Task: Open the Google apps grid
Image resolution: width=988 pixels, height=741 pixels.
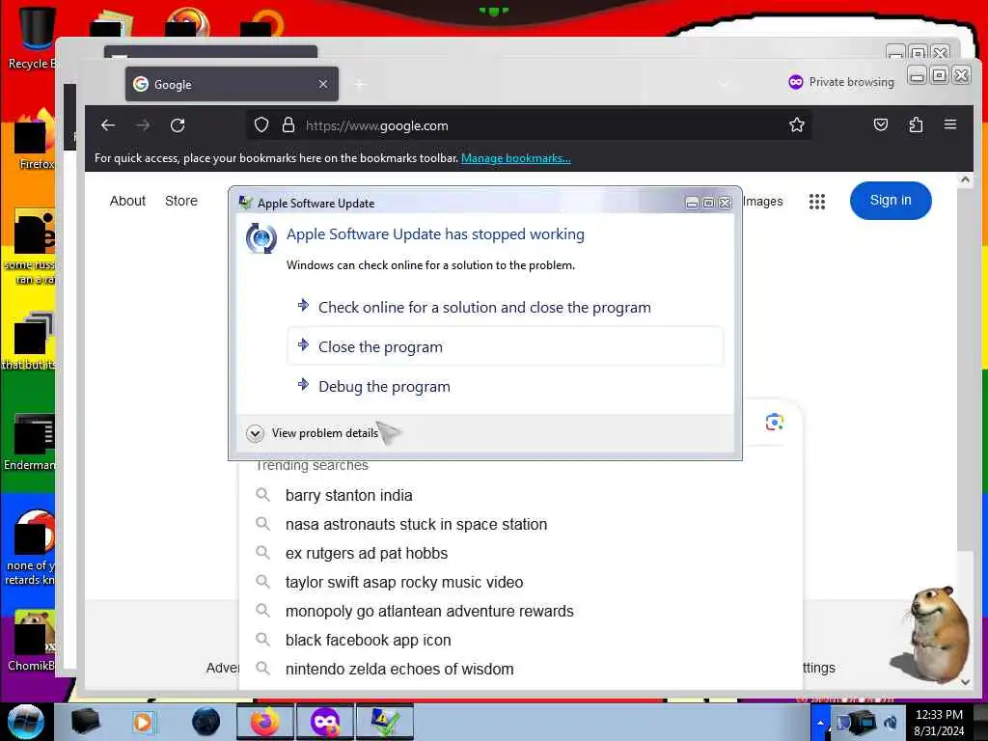Action: click(x=816, y=201)
